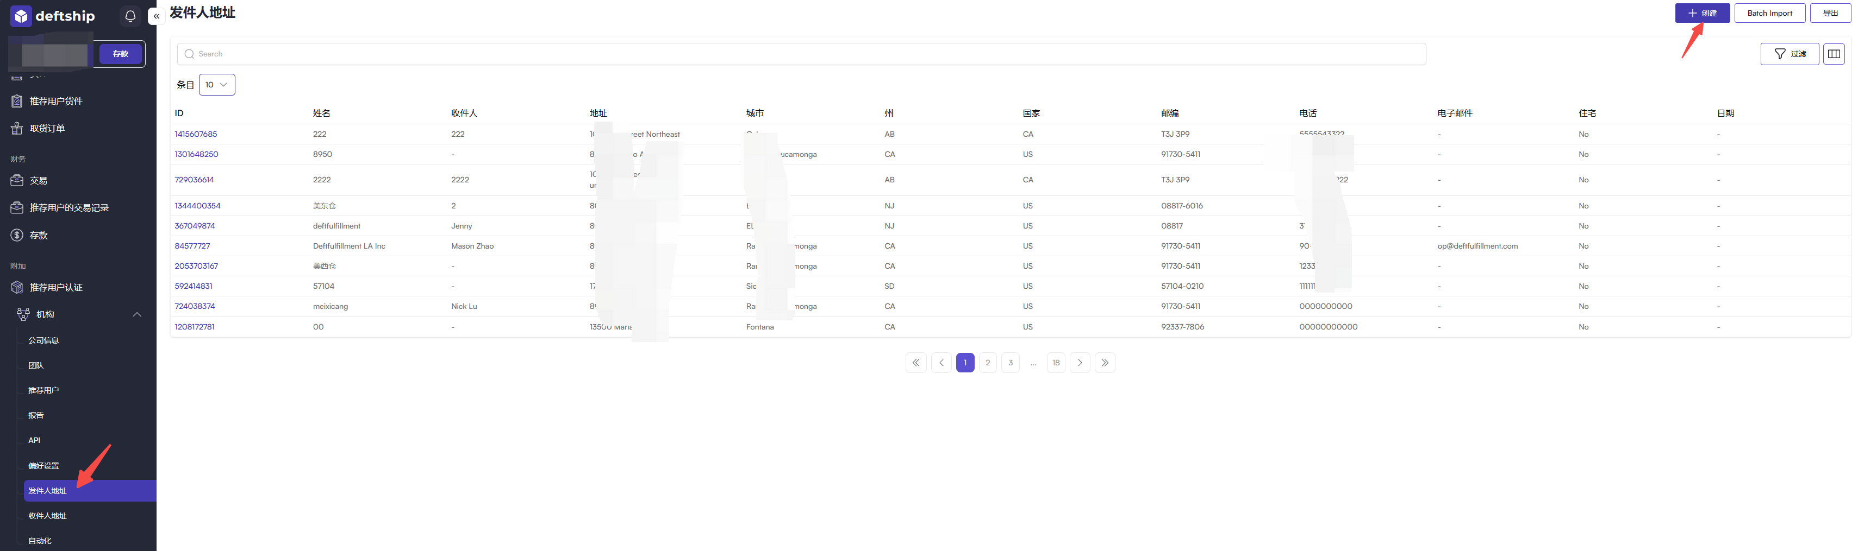Image resolution: width=1858 pixels, height=551 pixels.
Task: Click the 存款 deposit button in sidebar header
Action: point(121,54)
